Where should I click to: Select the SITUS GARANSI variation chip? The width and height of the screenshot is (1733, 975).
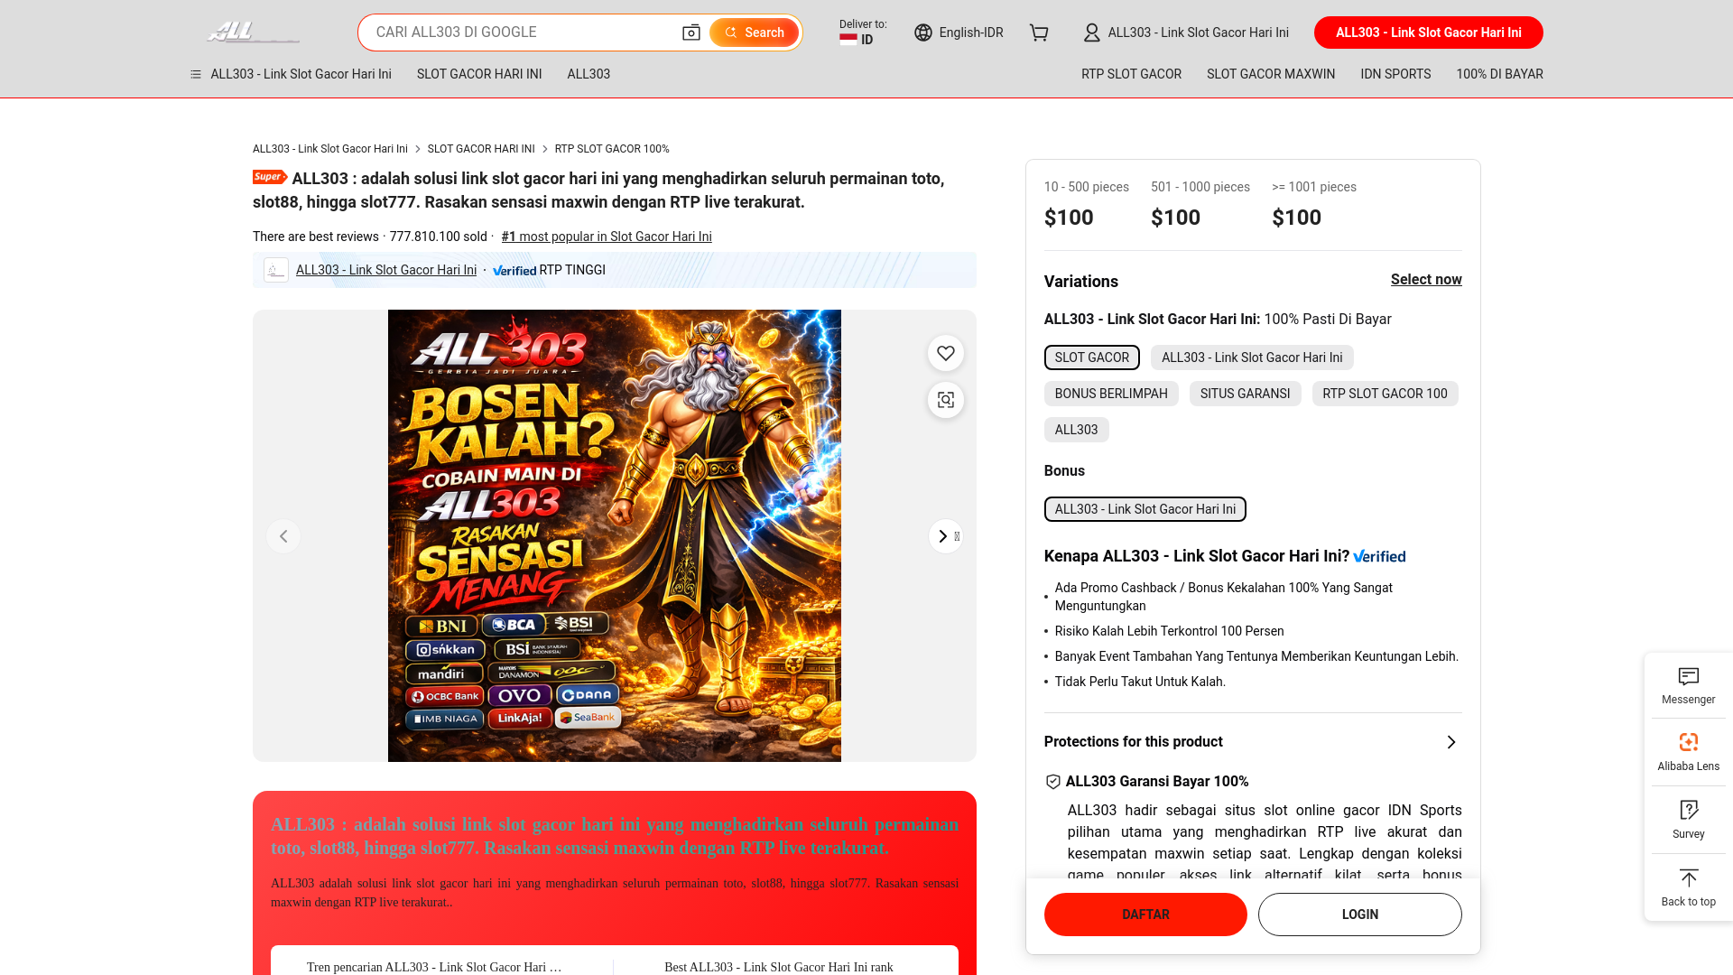coord(1245,394)
